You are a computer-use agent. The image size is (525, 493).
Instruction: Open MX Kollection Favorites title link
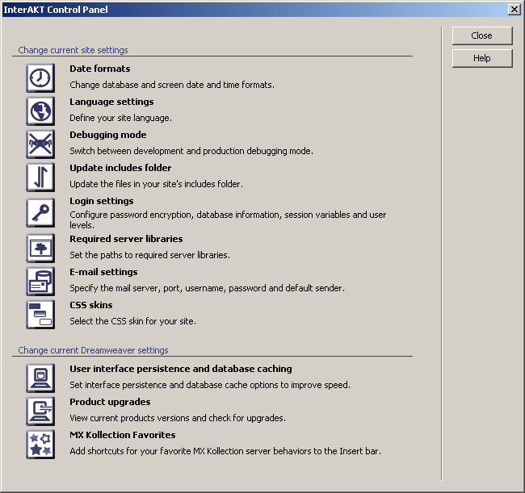[122, 435]
